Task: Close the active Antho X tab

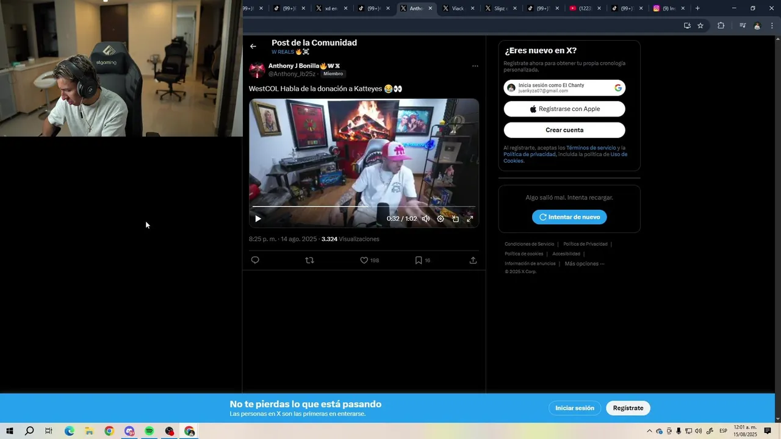Action: [430, 9]
